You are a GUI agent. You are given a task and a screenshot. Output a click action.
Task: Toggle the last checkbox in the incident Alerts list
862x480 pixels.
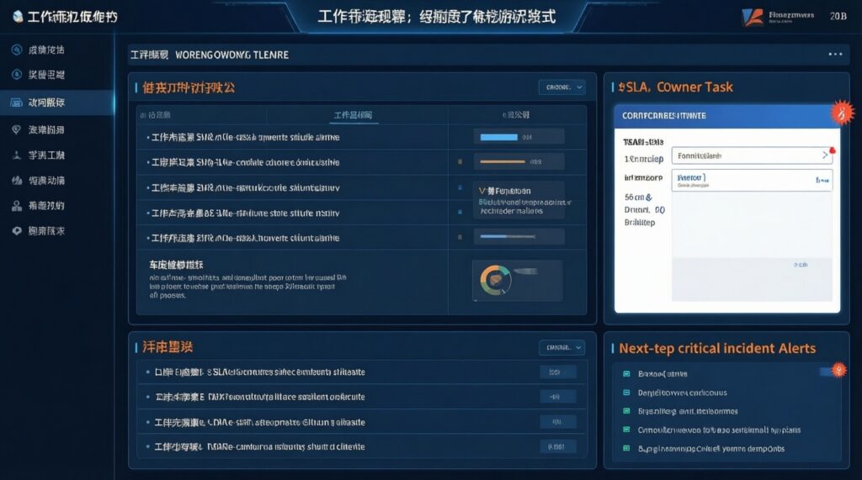(626, 448)
